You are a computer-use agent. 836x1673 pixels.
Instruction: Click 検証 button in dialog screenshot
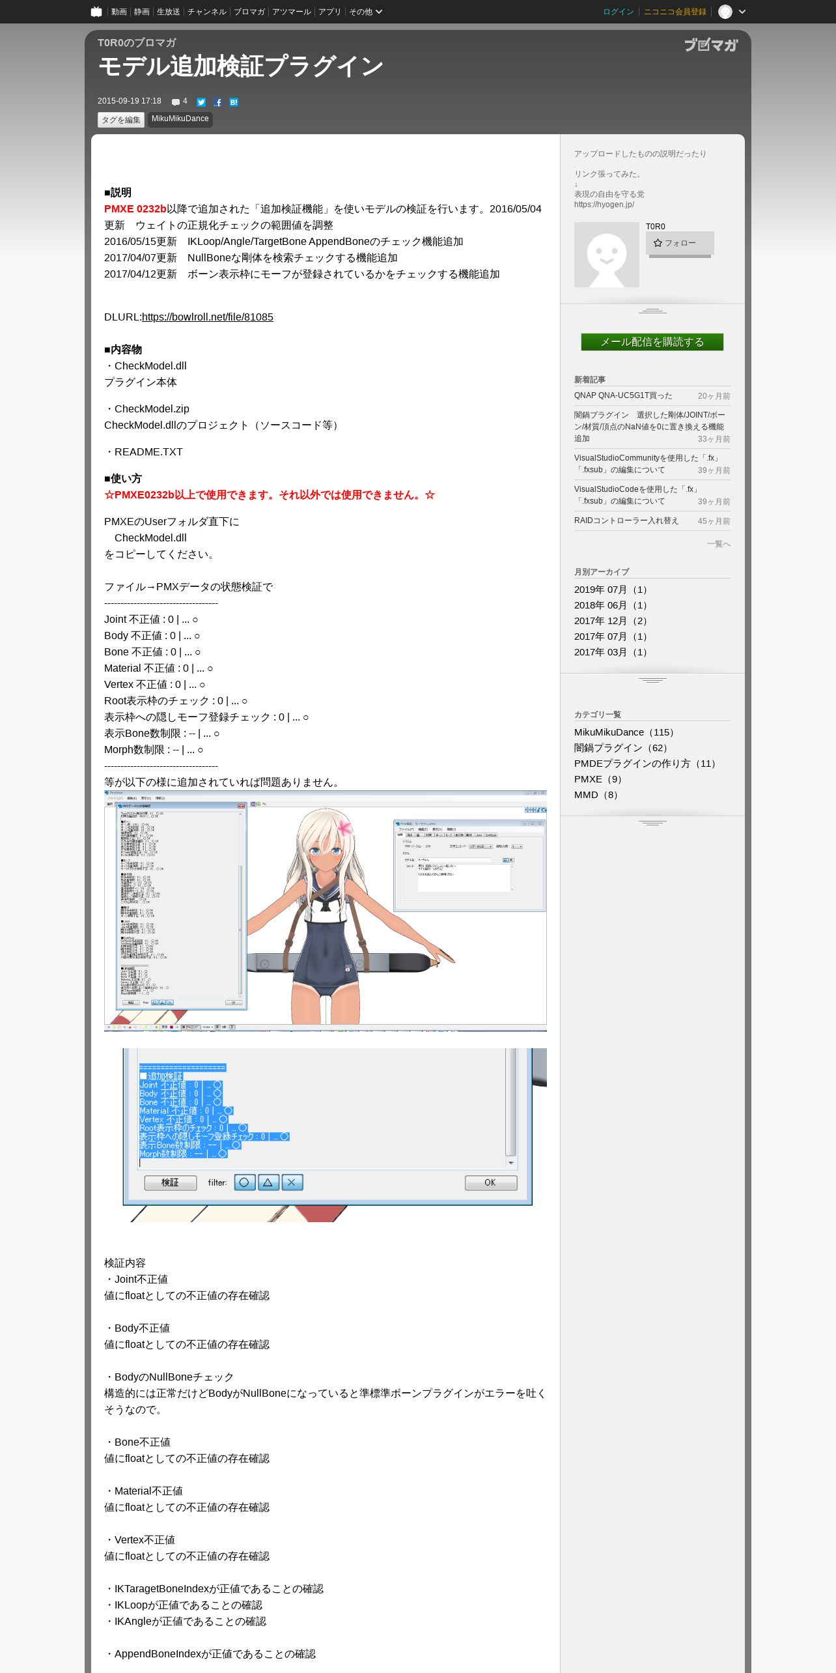pos(170,1182)
